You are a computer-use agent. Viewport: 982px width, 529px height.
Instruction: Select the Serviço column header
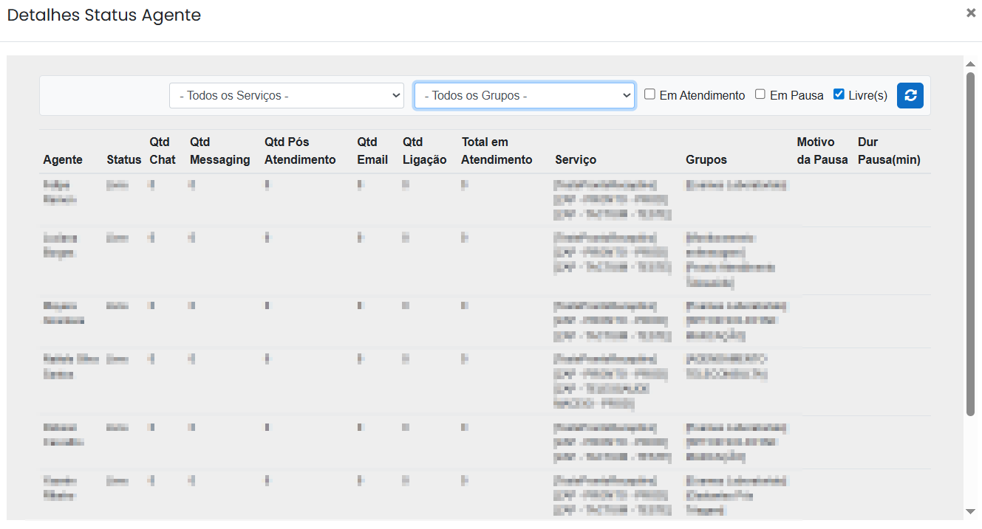click(x=575, y=159)
